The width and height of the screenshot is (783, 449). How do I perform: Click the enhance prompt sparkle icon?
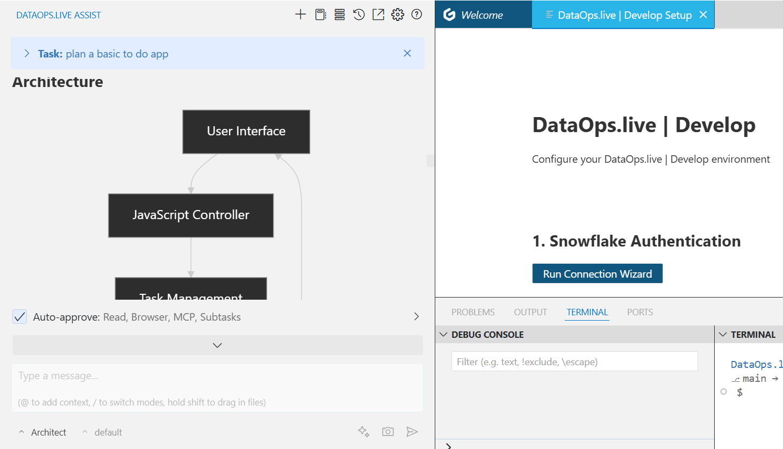(364, 431)
